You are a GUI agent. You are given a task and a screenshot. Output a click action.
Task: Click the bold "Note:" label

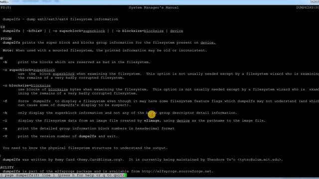8,50
